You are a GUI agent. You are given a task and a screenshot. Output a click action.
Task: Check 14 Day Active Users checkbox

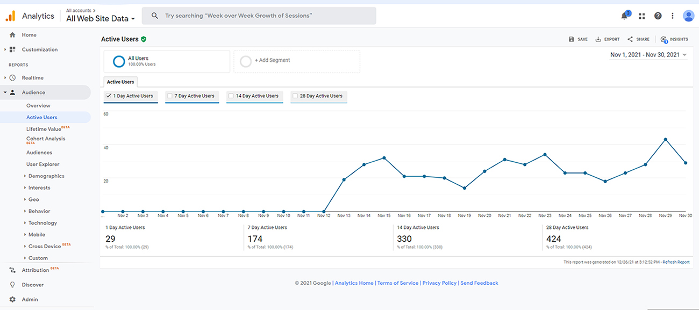click(231, 96)
